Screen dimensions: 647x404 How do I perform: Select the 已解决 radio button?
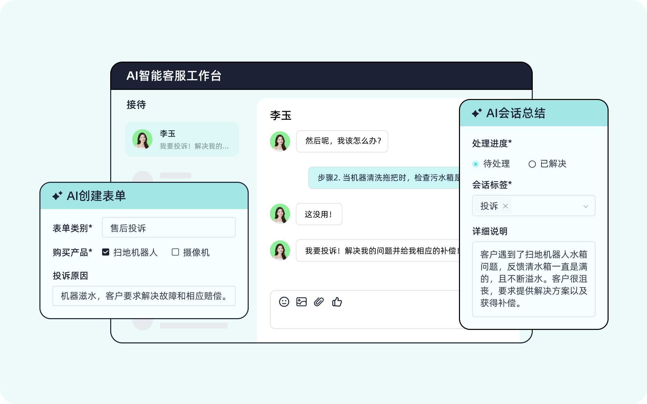tap(532, 164)
